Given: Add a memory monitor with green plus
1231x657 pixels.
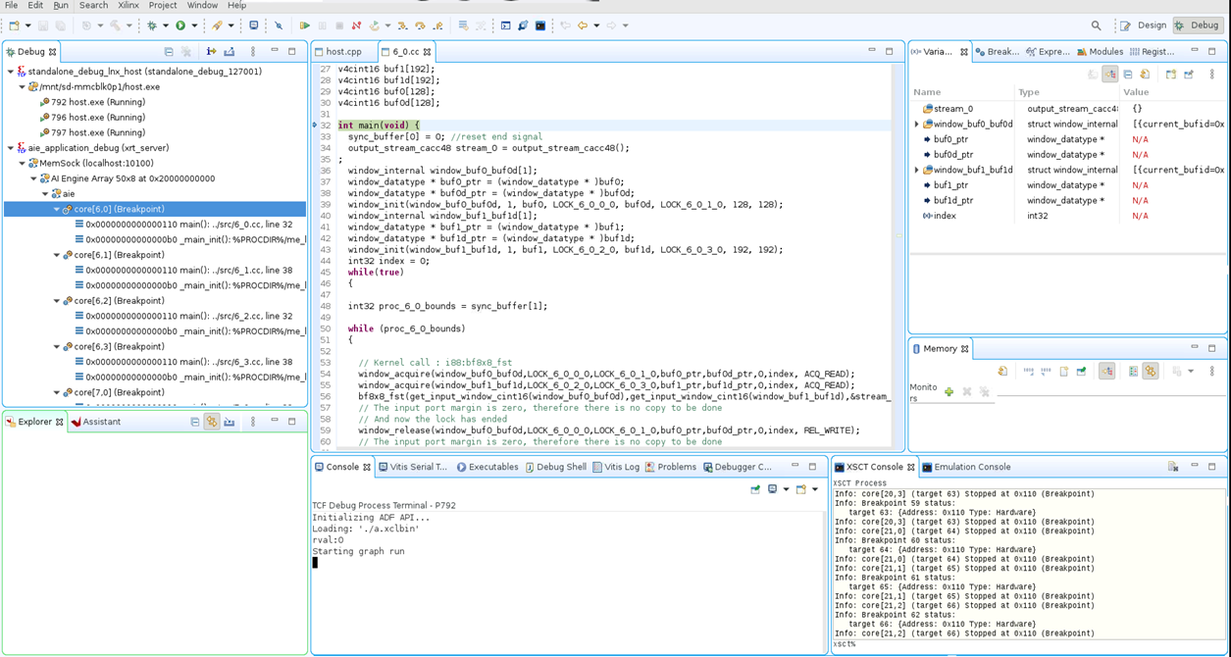Looking at the screenshot, I should (949, 391).
